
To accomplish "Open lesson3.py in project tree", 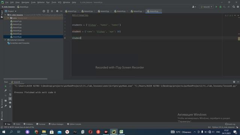I will (17, 27).
